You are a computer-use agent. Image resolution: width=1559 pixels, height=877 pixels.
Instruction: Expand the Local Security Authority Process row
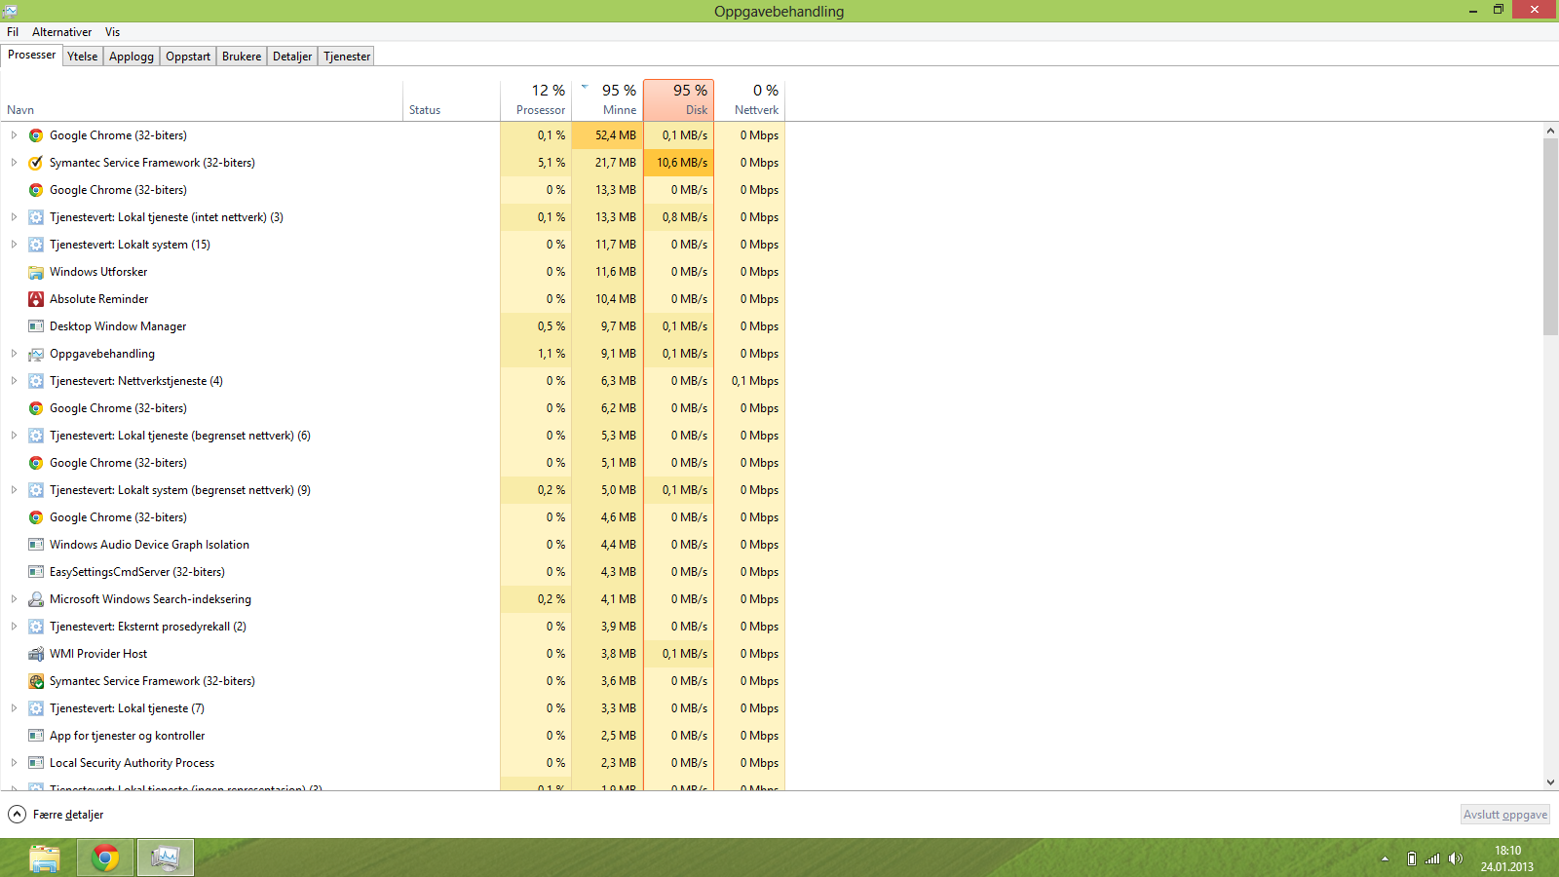(x=14, y=763)
